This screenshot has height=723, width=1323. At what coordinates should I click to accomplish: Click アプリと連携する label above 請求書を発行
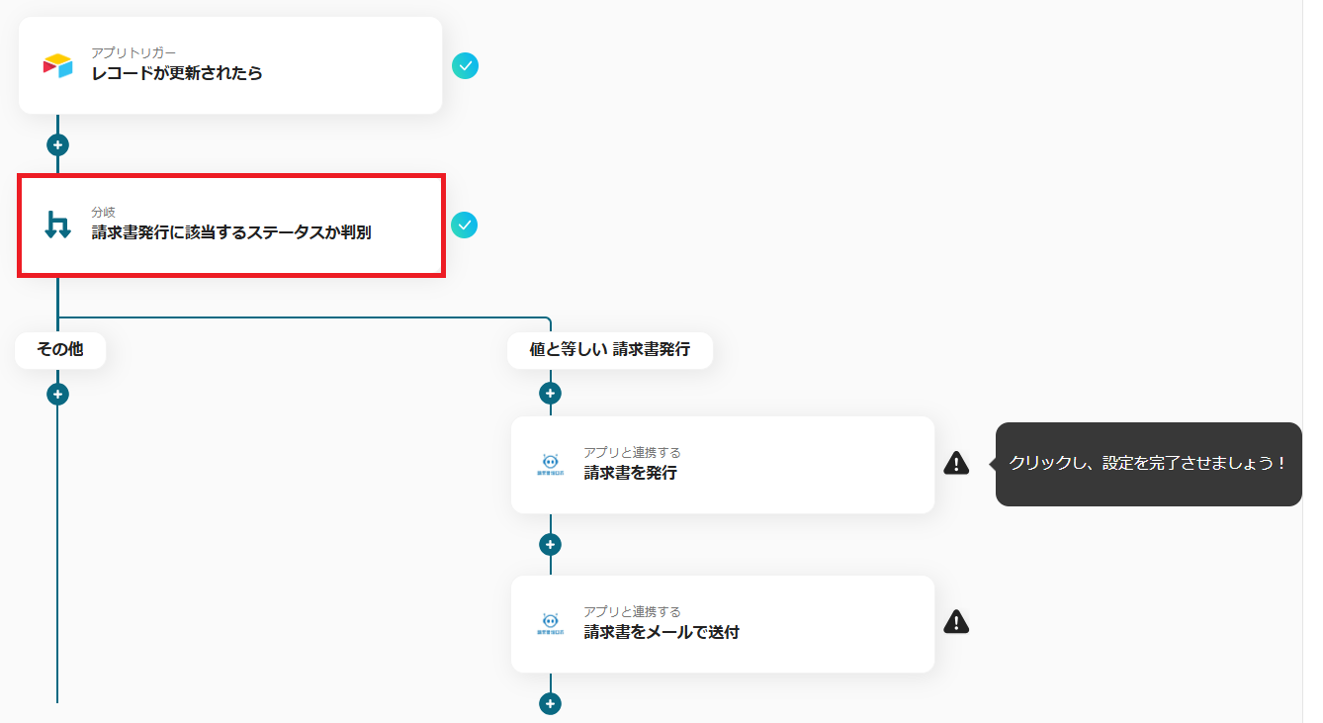point(632,453)
